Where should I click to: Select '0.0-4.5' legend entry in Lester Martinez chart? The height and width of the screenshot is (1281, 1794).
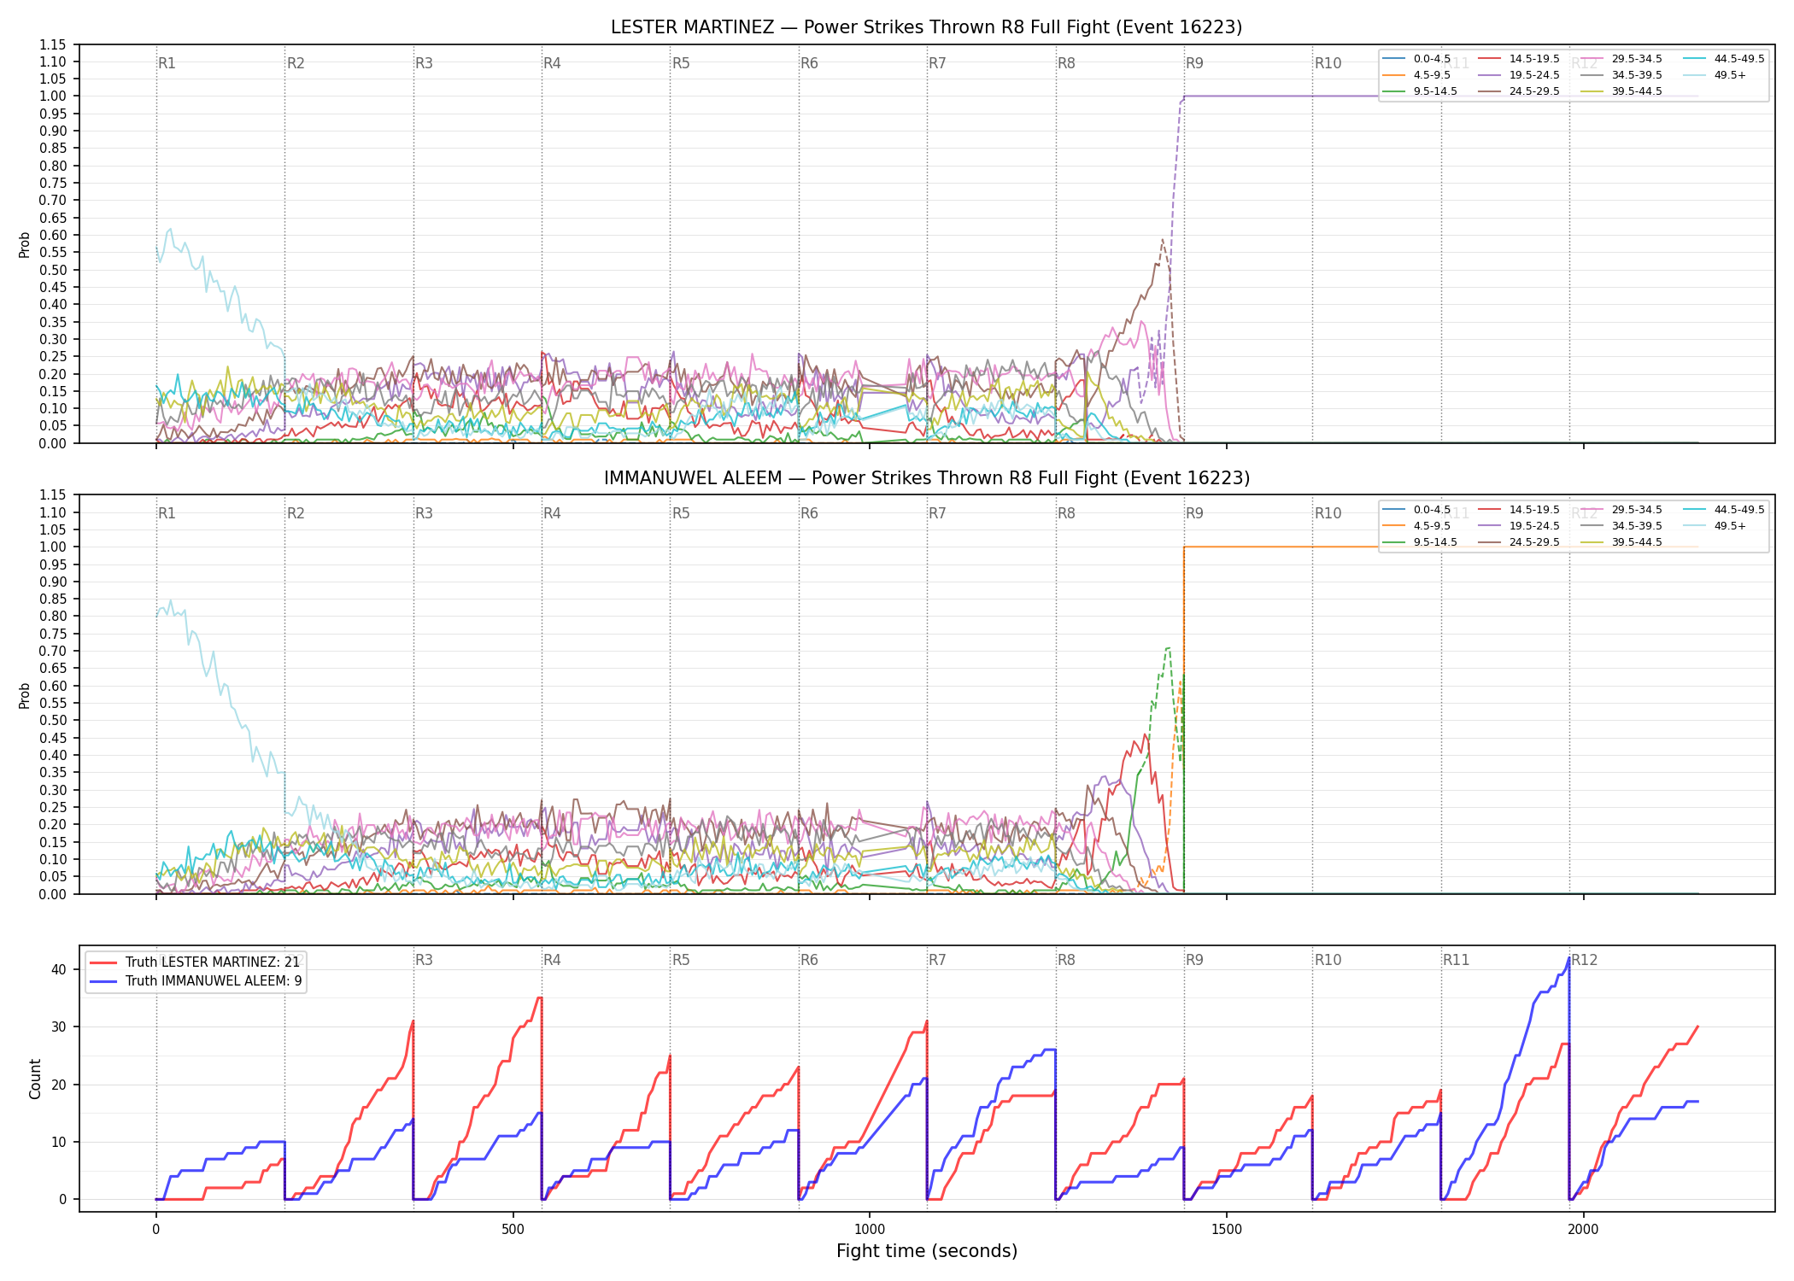point(1416,59)
